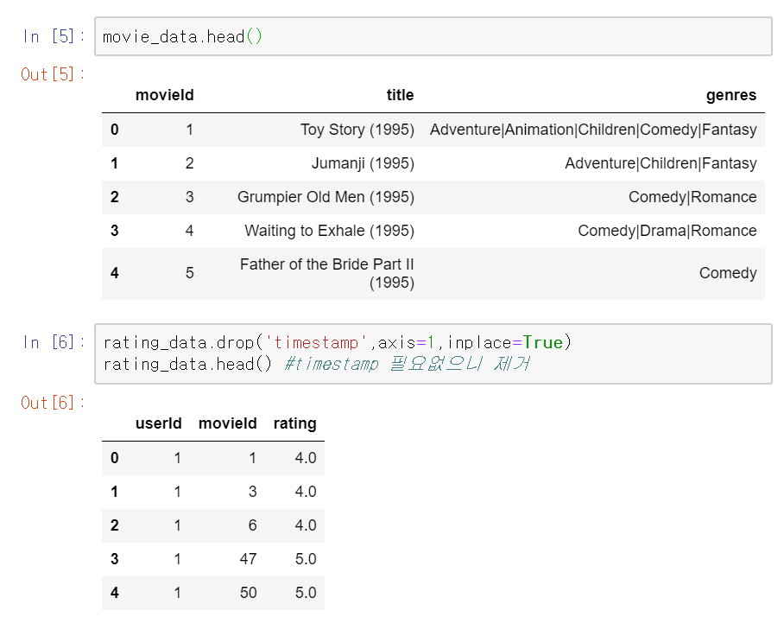Image resolution: width=784 pixels, height=617 pixels.
Task: Select the In [5] prompt label
Action: pyautogui.click(x=54, y=36)
